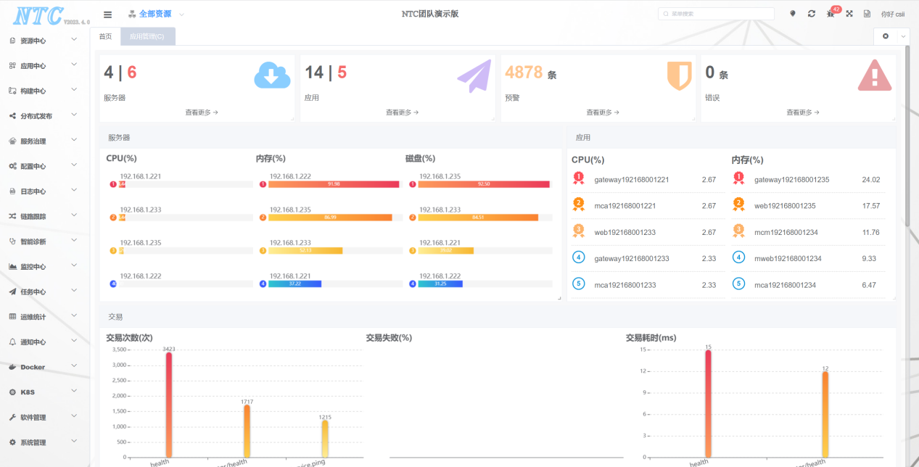Expand chevron next to 监控中心

74,266
